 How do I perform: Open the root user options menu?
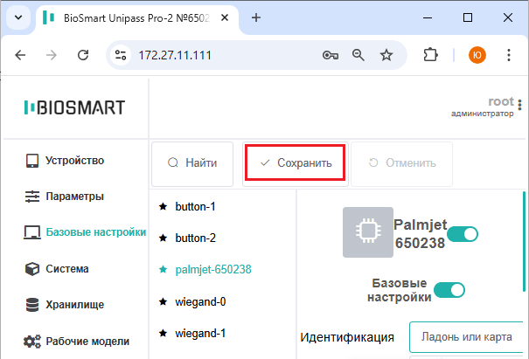[x=520, y=105]
